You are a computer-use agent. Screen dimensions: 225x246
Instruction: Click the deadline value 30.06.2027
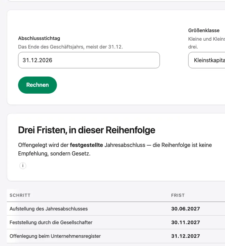[x=185, y=209]
